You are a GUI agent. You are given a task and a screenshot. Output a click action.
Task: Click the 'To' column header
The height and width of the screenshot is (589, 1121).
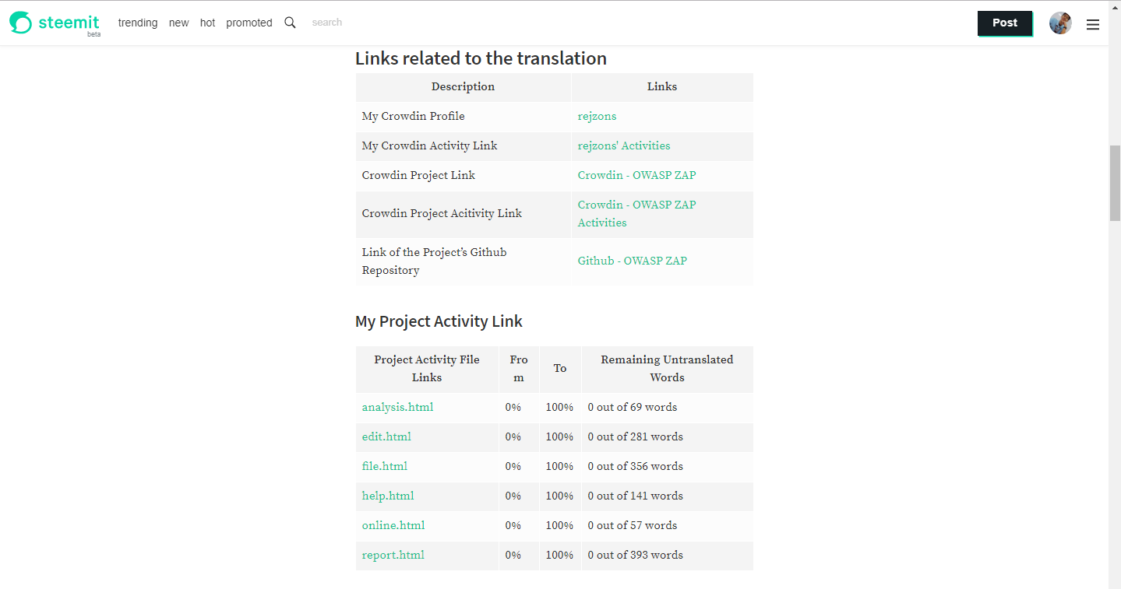coord(560,369)
